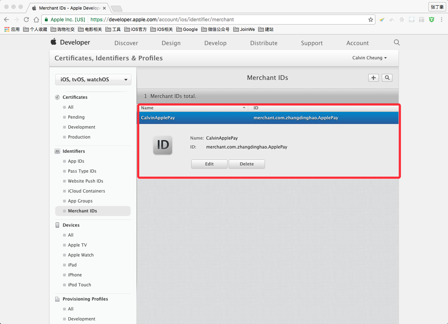Click the paw print extension icon
Screen dimensions: 448x324
pos(402,20)
